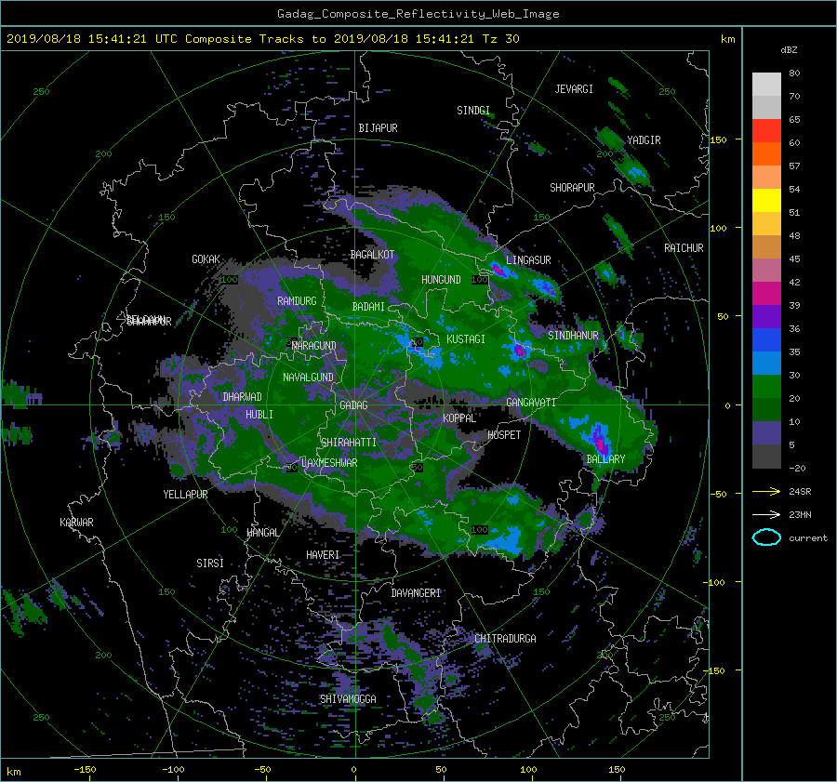The height and width of the screenshot is (782, 837).
Task: Click the NAVALGUND city label
Action: [308, 378]
